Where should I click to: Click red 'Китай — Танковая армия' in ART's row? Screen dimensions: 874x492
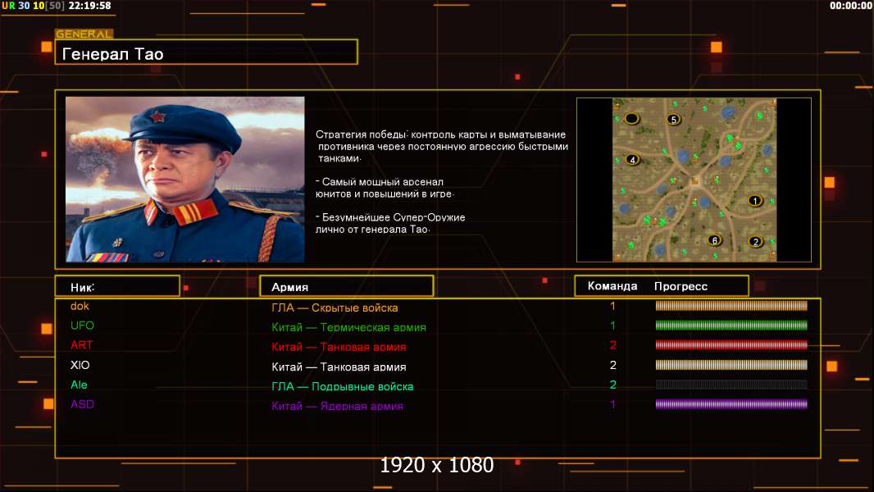(339, 347)
